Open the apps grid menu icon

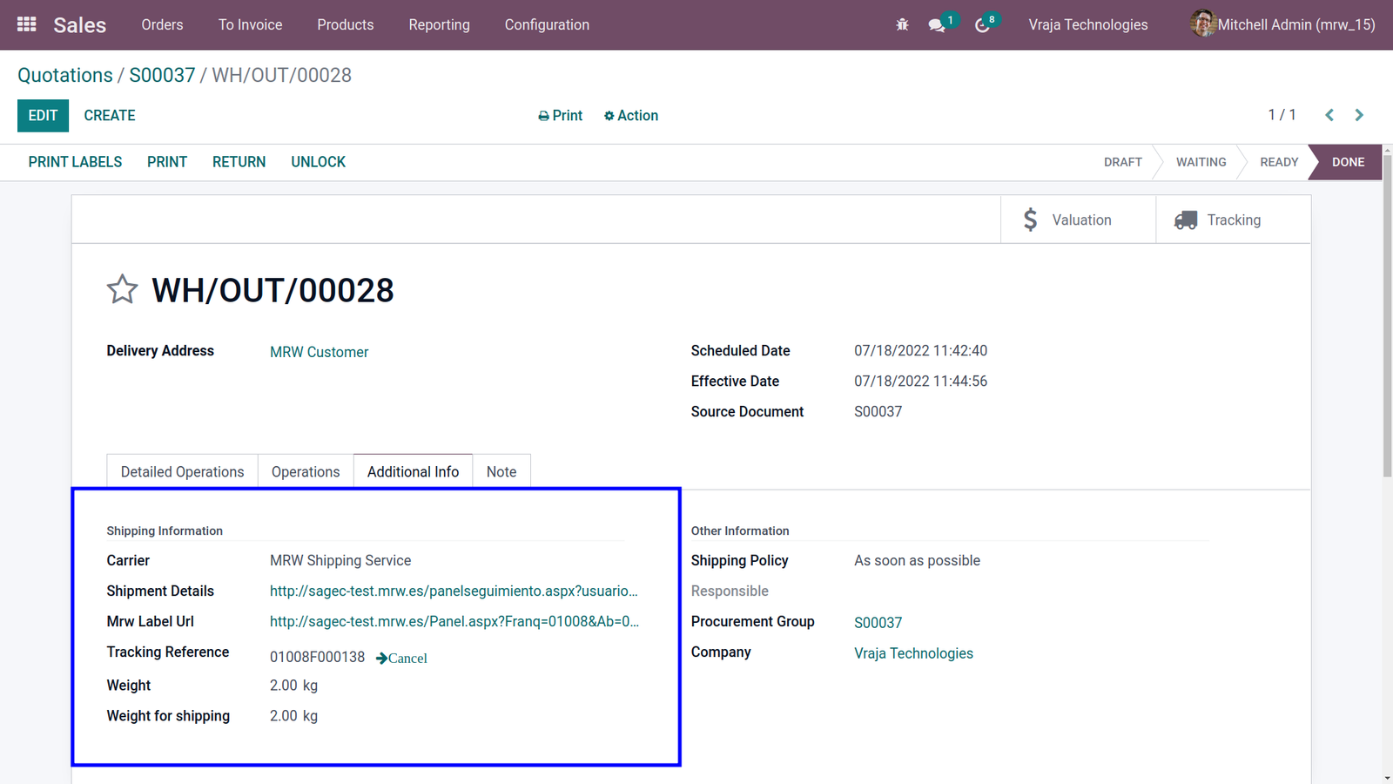click(27, 24)
